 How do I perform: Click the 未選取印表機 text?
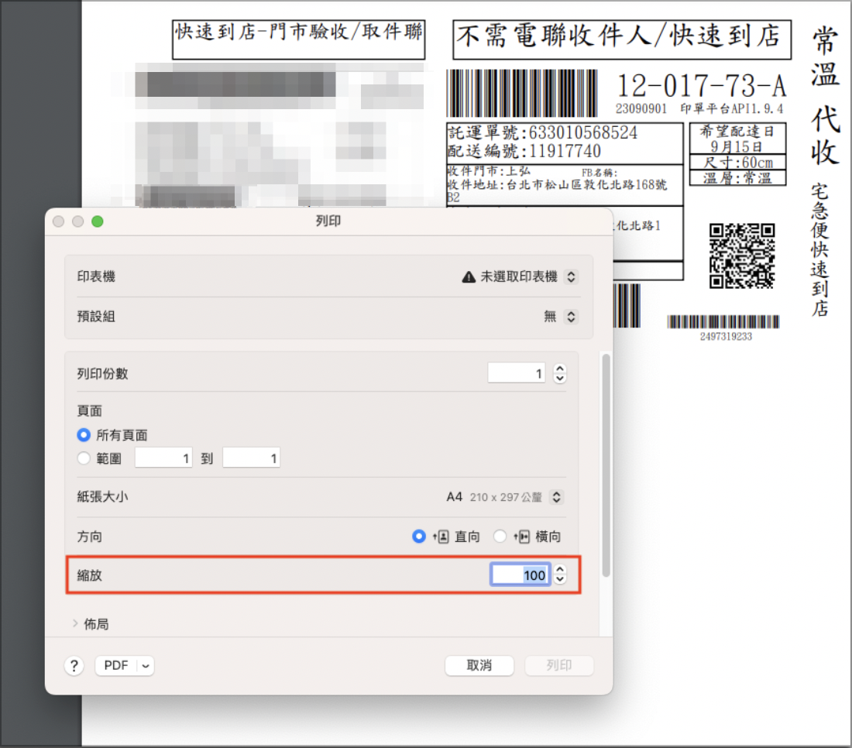click(x=519, y=277)
